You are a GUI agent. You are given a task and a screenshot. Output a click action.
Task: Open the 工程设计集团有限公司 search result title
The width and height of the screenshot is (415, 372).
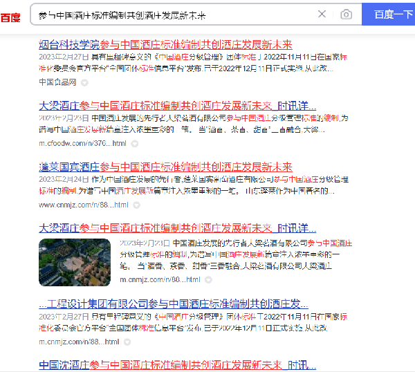coord(173,304)
